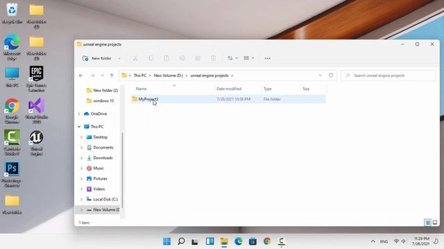The image size is (444, 249).
Task: Open the Windows Start menu
Action: click(166, 241)
